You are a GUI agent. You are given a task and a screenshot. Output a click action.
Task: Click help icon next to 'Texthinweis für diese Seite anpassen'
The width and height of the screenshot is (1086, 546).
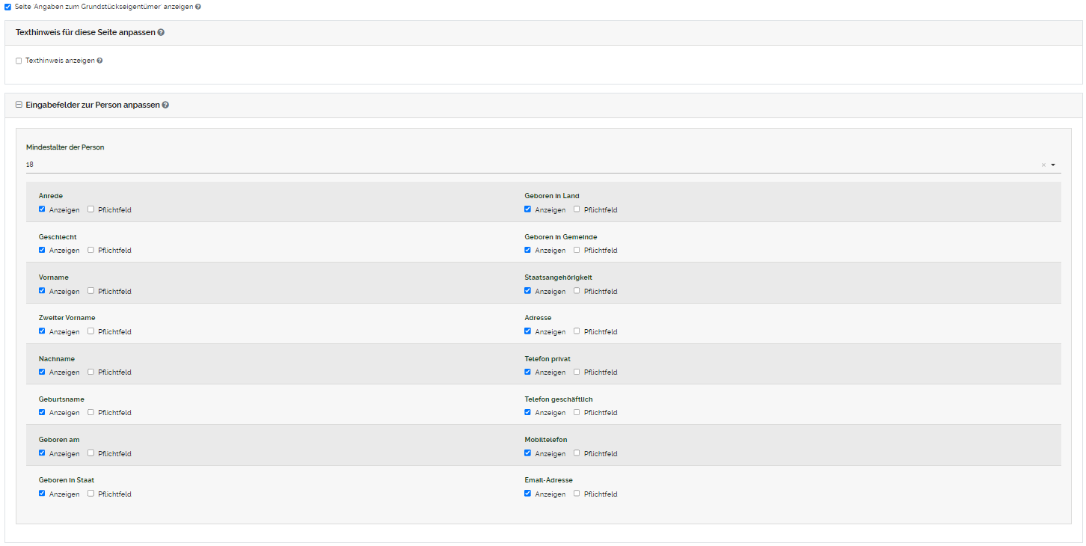pos(162,33)
